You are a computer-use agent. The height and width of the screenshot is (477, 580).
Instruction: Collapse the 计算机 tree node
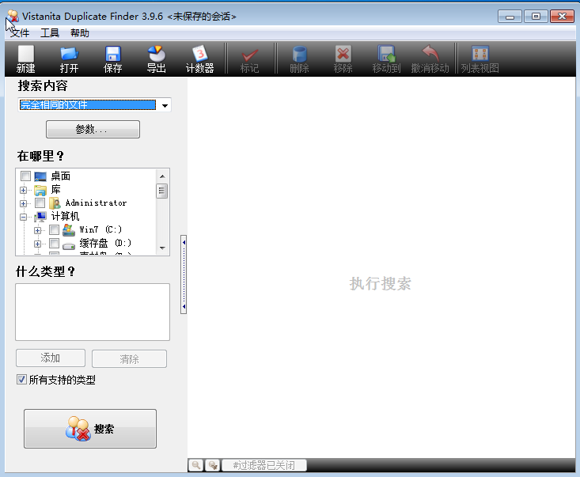(23, 217)
